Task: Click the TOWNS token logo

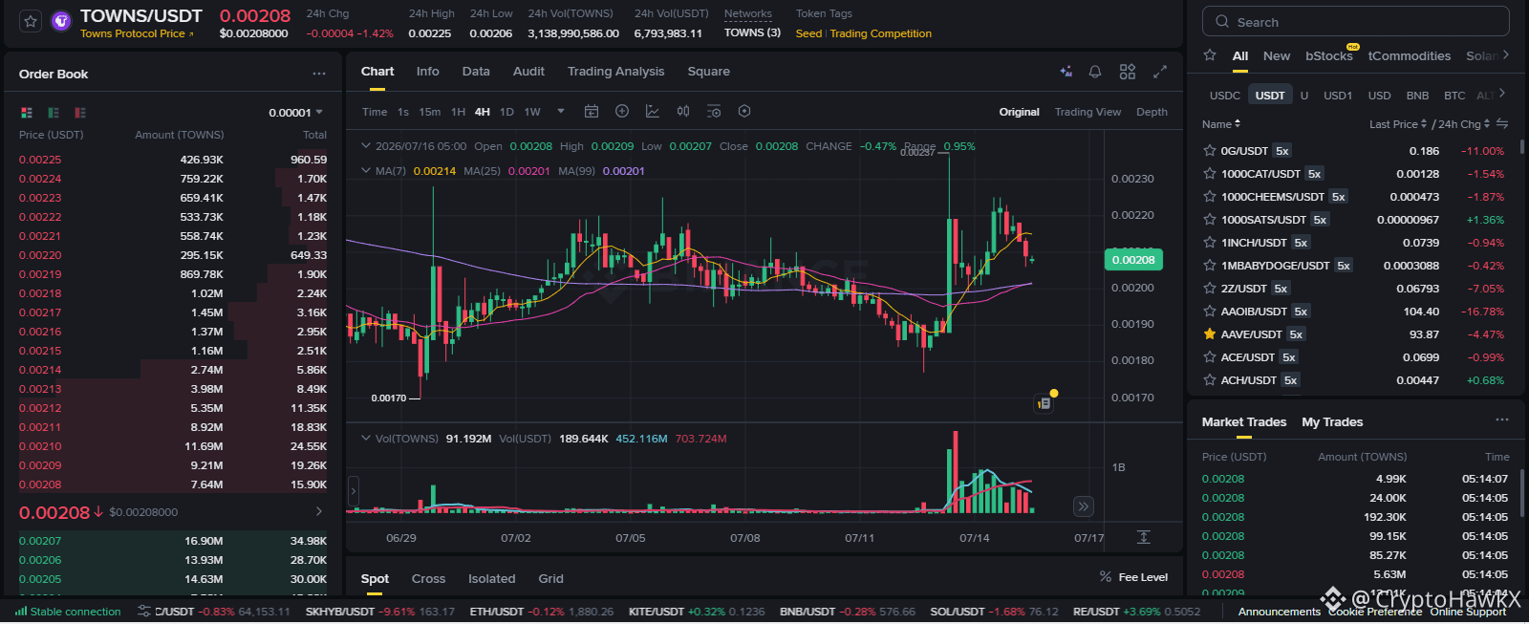Action: pos(60,21)
